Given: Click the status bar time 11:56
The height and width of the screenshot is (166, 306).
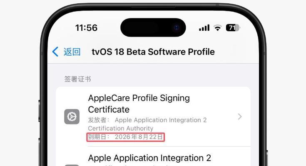Looking at the screenshot, I should coord(86,28).
